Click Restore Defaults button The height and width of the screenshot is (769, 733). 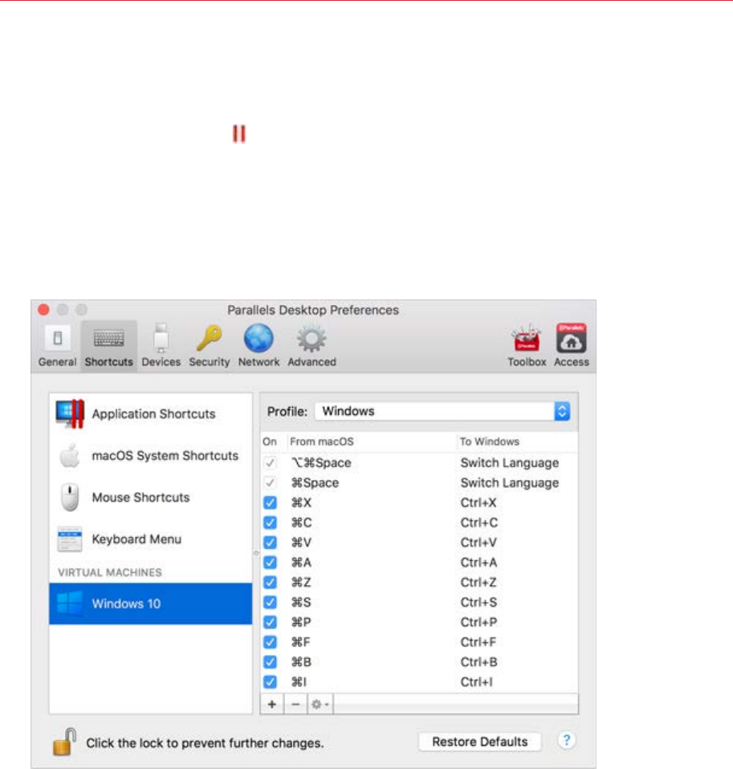(x=480, y=742)
